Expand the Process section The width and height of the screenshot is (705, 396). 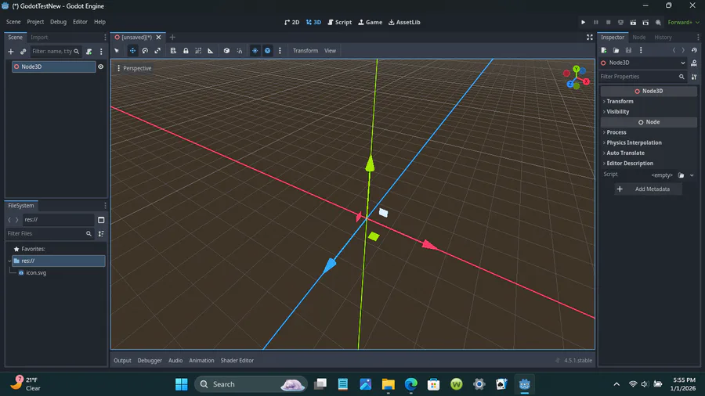click(649, 132)
